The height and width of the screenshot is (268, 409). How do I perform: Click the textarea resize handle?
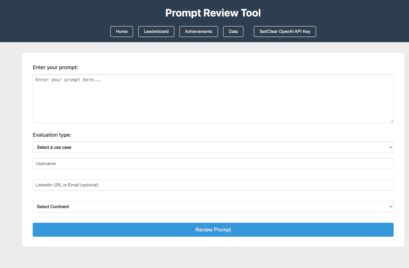(x=392, y=120)
